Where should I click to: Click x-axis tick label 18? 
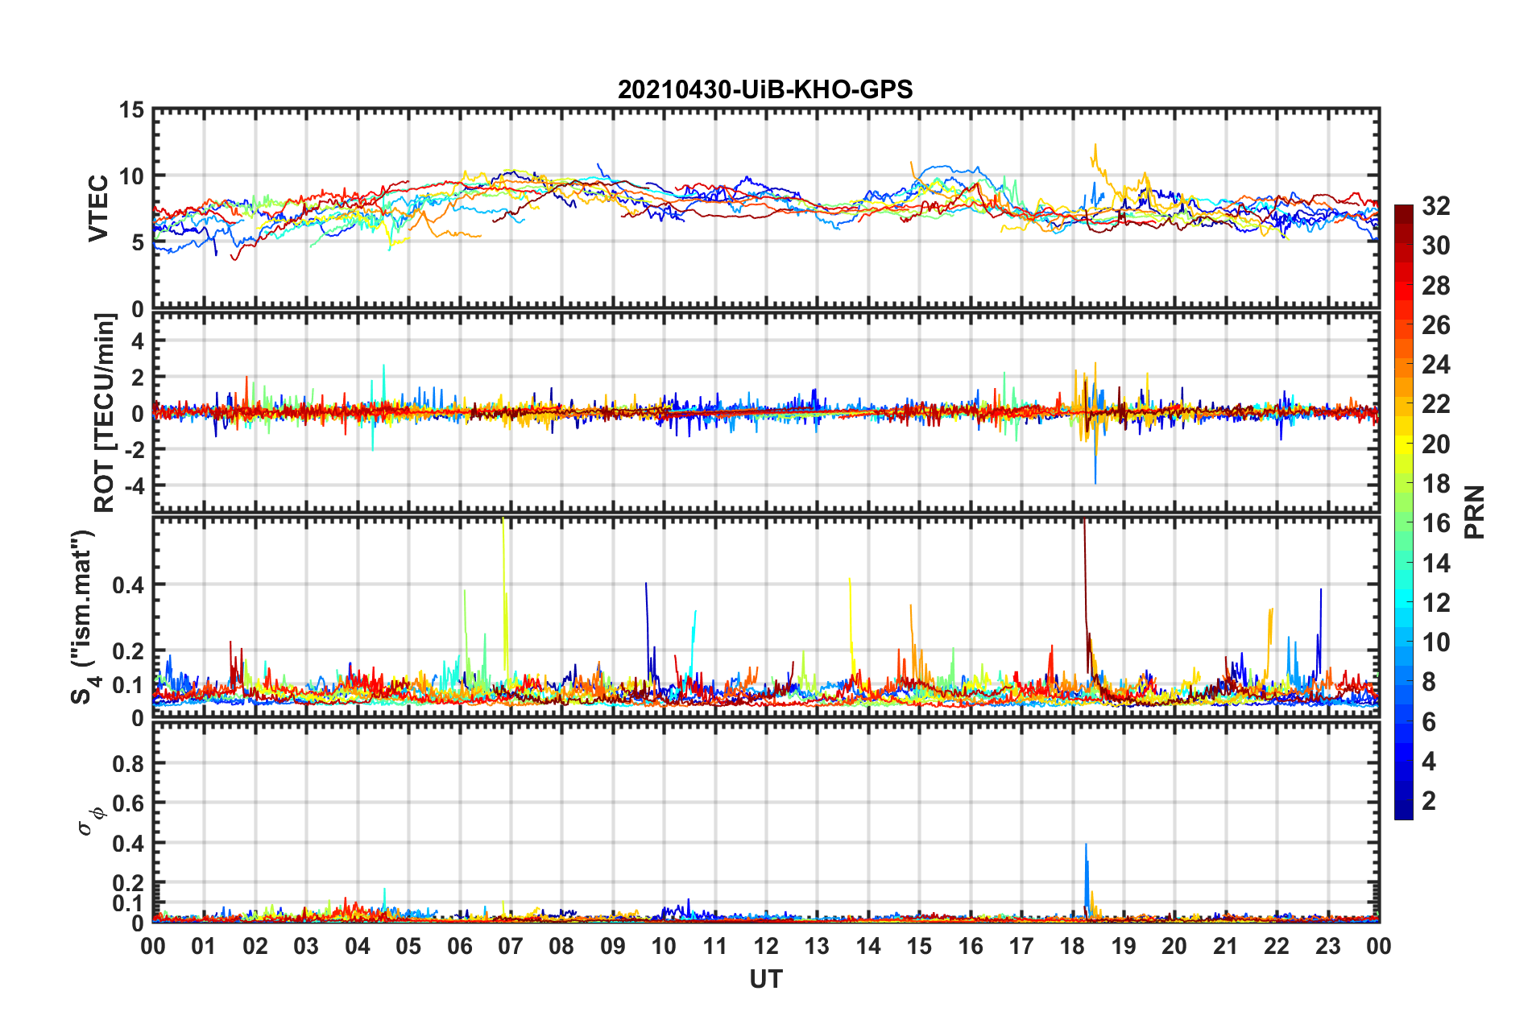pos(1072,946)
